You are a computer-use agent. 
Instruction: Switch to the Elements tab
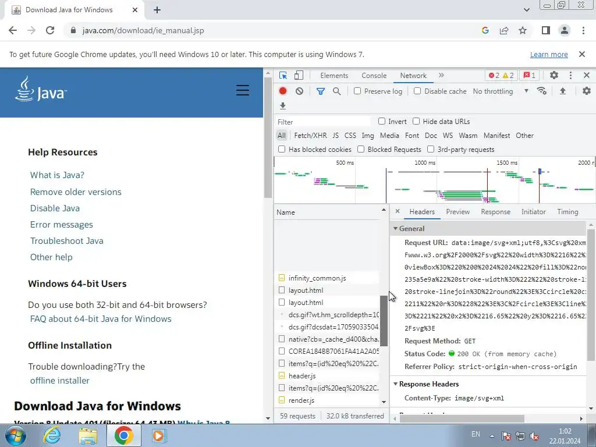pyautogui.click(x=334, y=76)
